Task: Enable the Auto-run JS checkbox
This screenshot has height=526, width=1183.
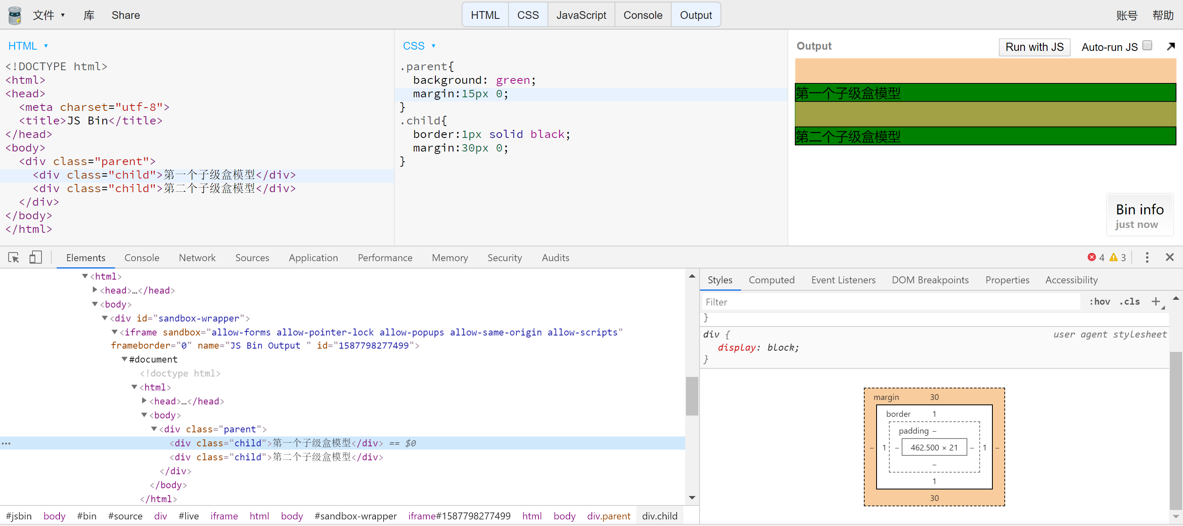Action: click(x=1147, y=46)
